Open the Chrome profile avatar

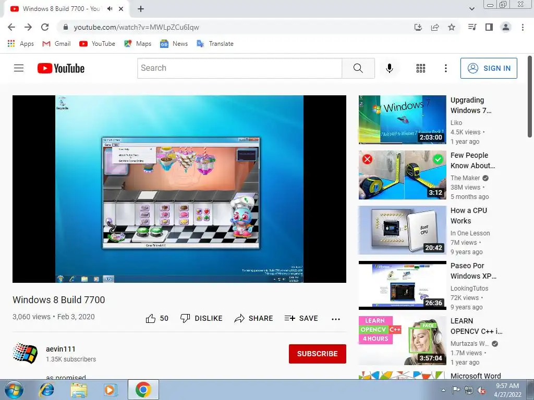click(x=506, y=27)
